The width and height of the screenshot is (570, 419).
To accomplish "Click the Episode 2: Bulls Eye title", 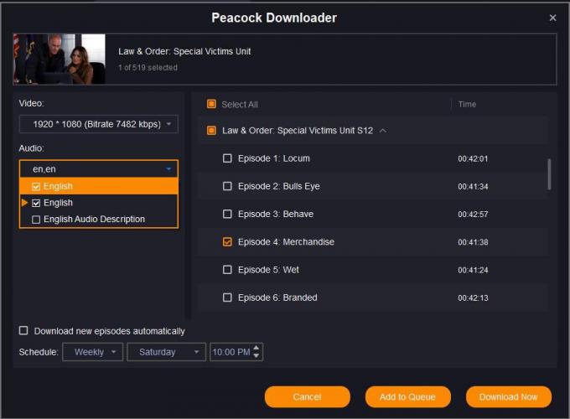I will point(279,186).
